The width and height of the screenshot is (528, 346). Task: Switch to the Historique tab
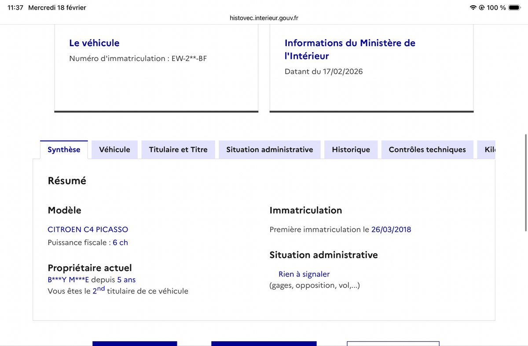(x=351, y=150)
